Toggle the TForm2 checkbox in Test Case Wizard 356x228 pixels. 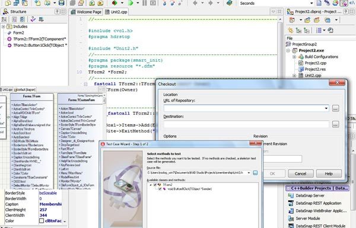(155, 185)
